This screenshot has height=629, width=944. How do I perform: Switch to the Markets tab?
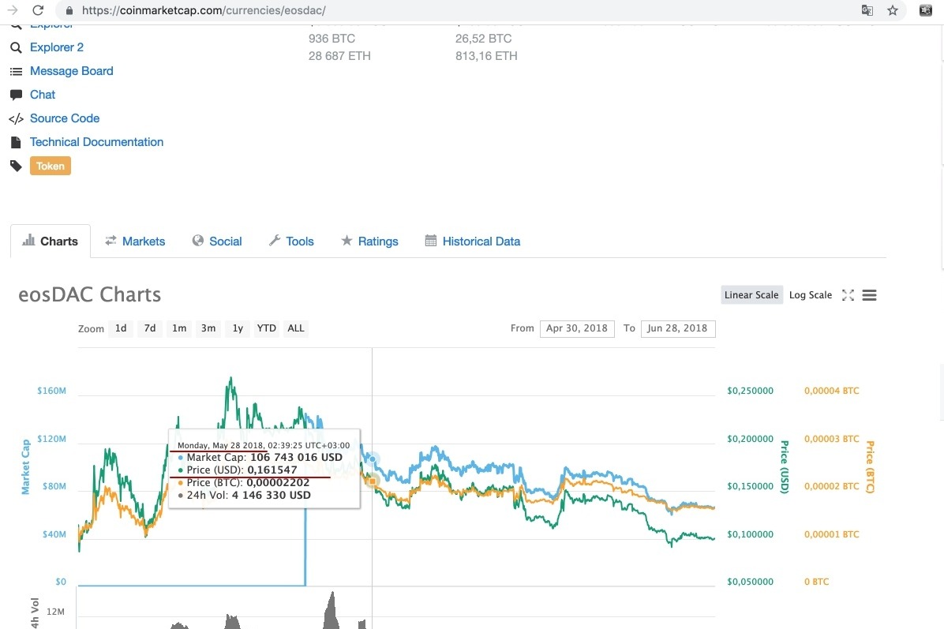[x=135, y=241]
